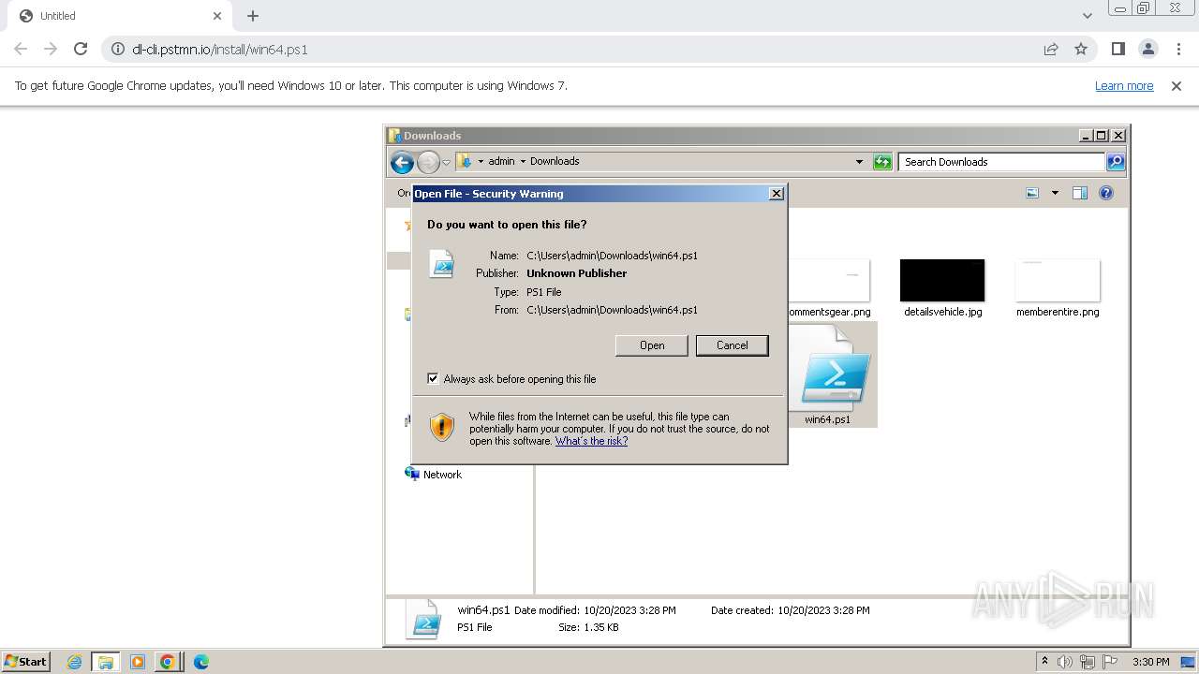Go back in the Downloads explorer window
This screenshot has height=674, width=1199.
(x=402, y=162)
